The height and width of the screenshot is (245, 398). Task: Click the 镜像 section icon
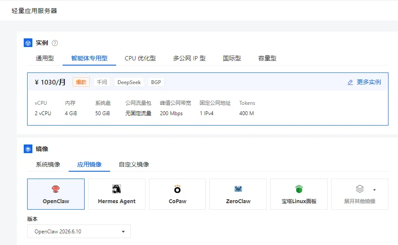28,149
